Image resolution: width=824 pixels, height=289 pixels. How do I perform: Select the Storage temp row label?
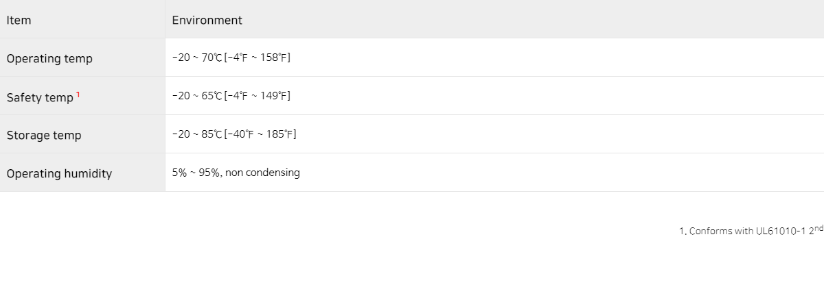click(44, 135)
